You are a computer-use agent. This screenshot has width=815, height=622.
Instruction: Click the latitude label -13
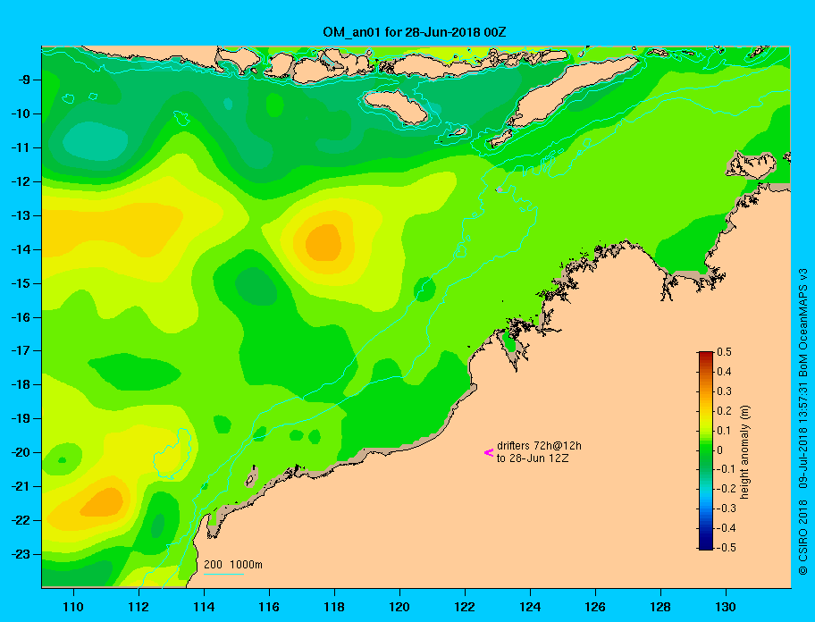21,215
